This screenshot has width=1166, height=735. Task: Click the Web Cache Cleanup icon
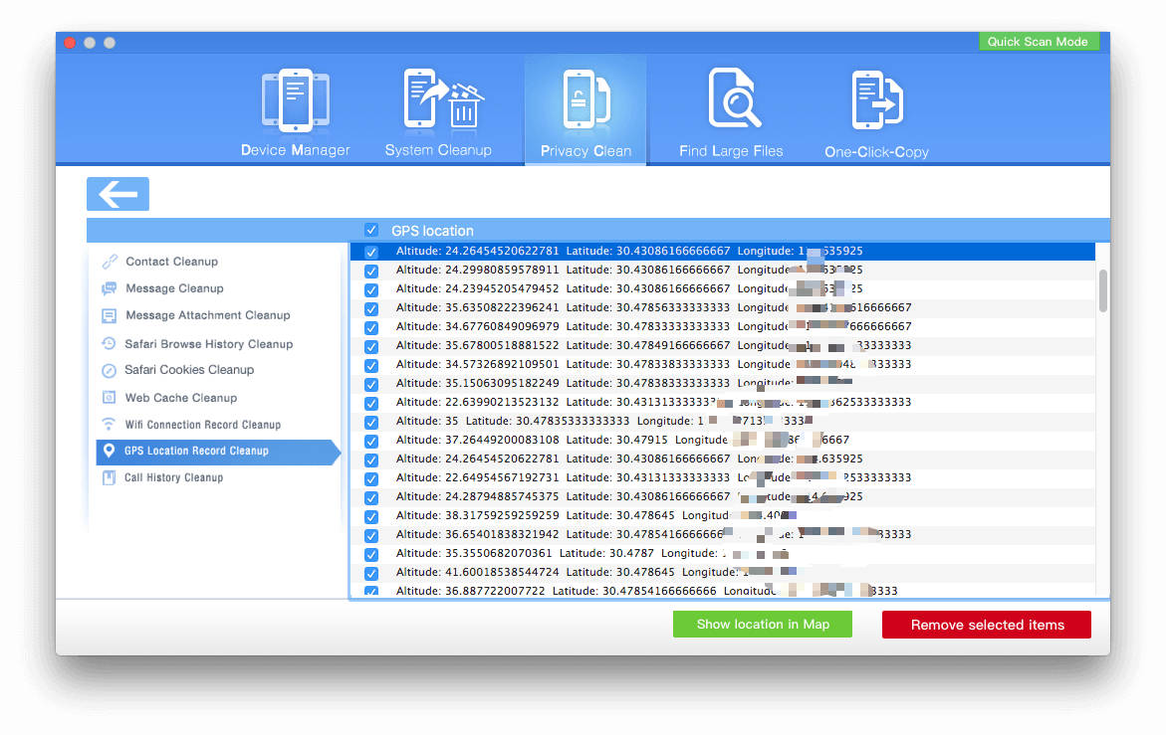[x=110, y=397]
